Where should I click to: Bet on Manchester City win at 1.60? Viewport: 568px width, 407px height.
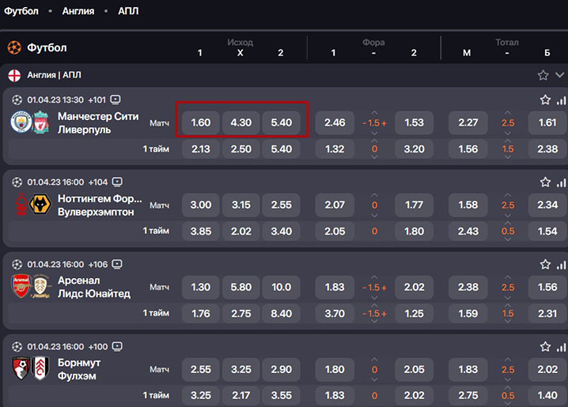[x=201, y=123]
